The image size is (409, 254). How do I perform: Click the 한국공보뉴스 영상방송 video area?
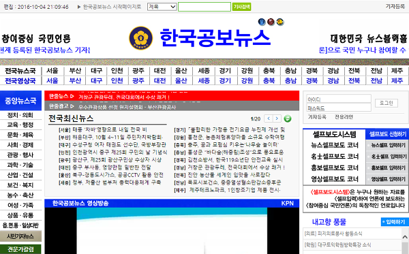click(172, 231)
